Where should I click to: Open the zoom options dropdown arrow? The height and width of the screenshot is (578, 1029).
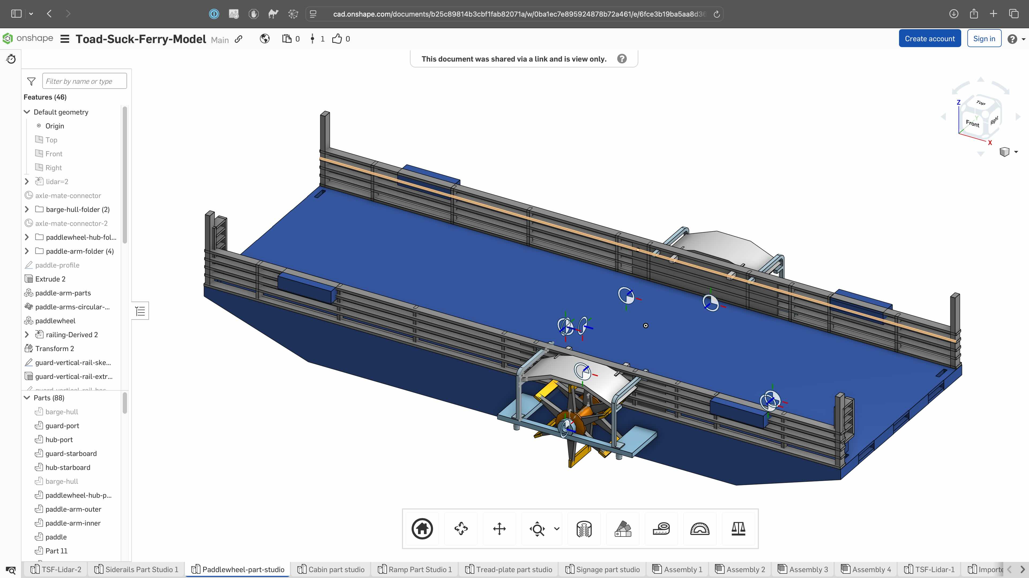(557, 529)
